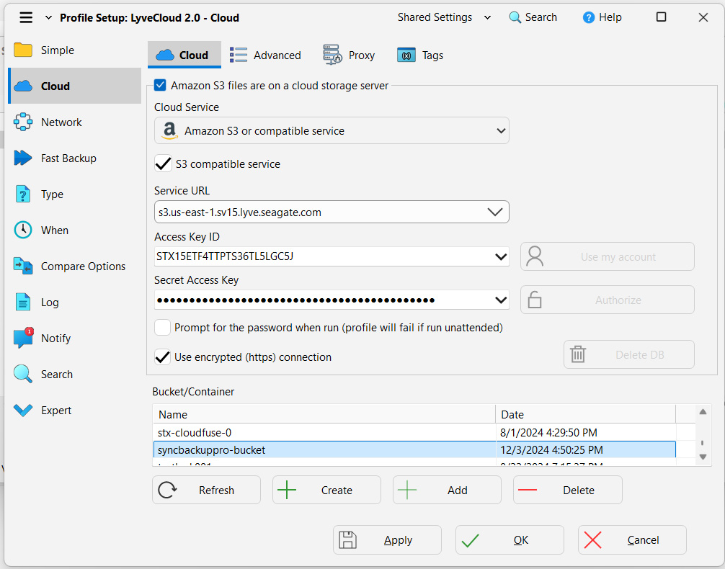Enable prompt for password when run
The image size is (725, 569).
(x=162, y=327)
